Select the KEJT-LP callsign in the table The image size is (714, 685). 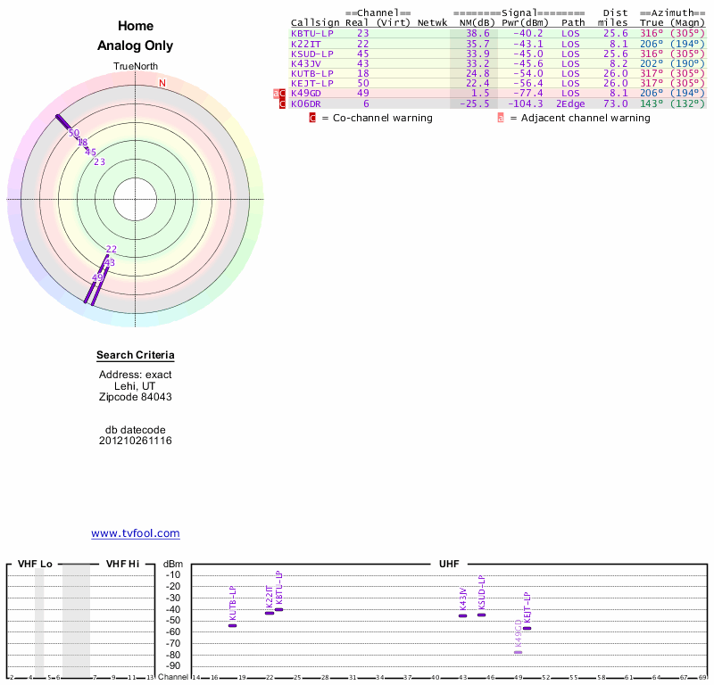[x=311, y=83]
